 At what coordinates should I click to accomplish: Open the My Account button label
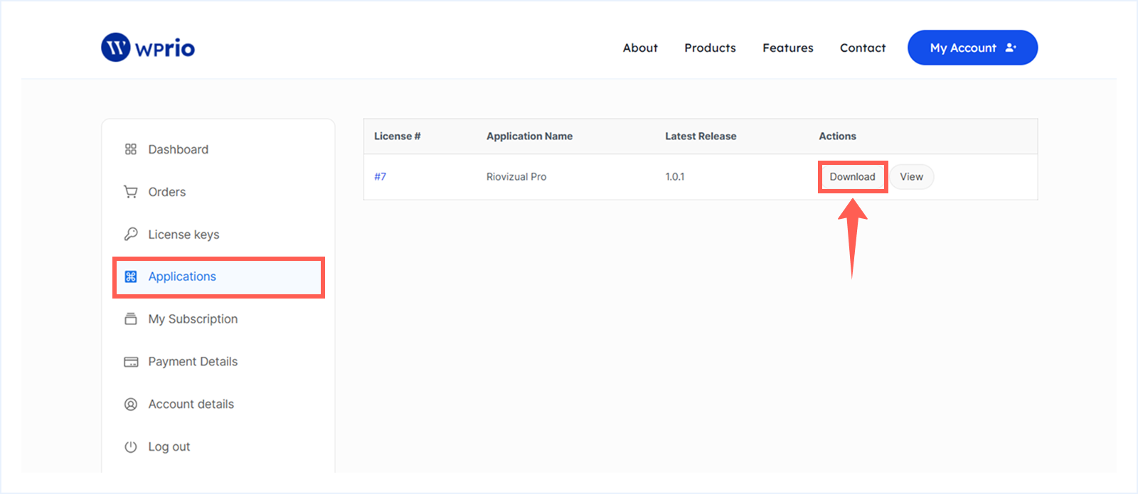(962, 48)
